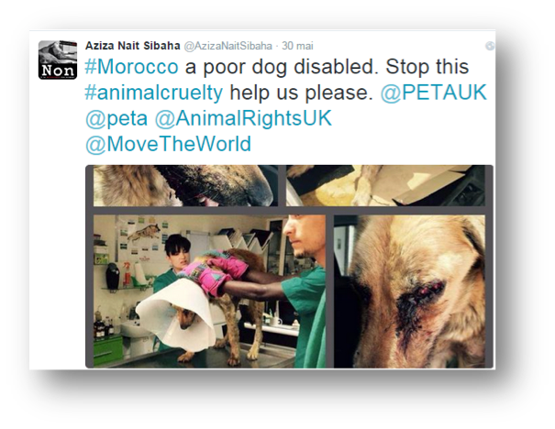Go to the @AnimalRightsUK mention
The width and height of the screenshot is (555, 429).
(243, 118)
